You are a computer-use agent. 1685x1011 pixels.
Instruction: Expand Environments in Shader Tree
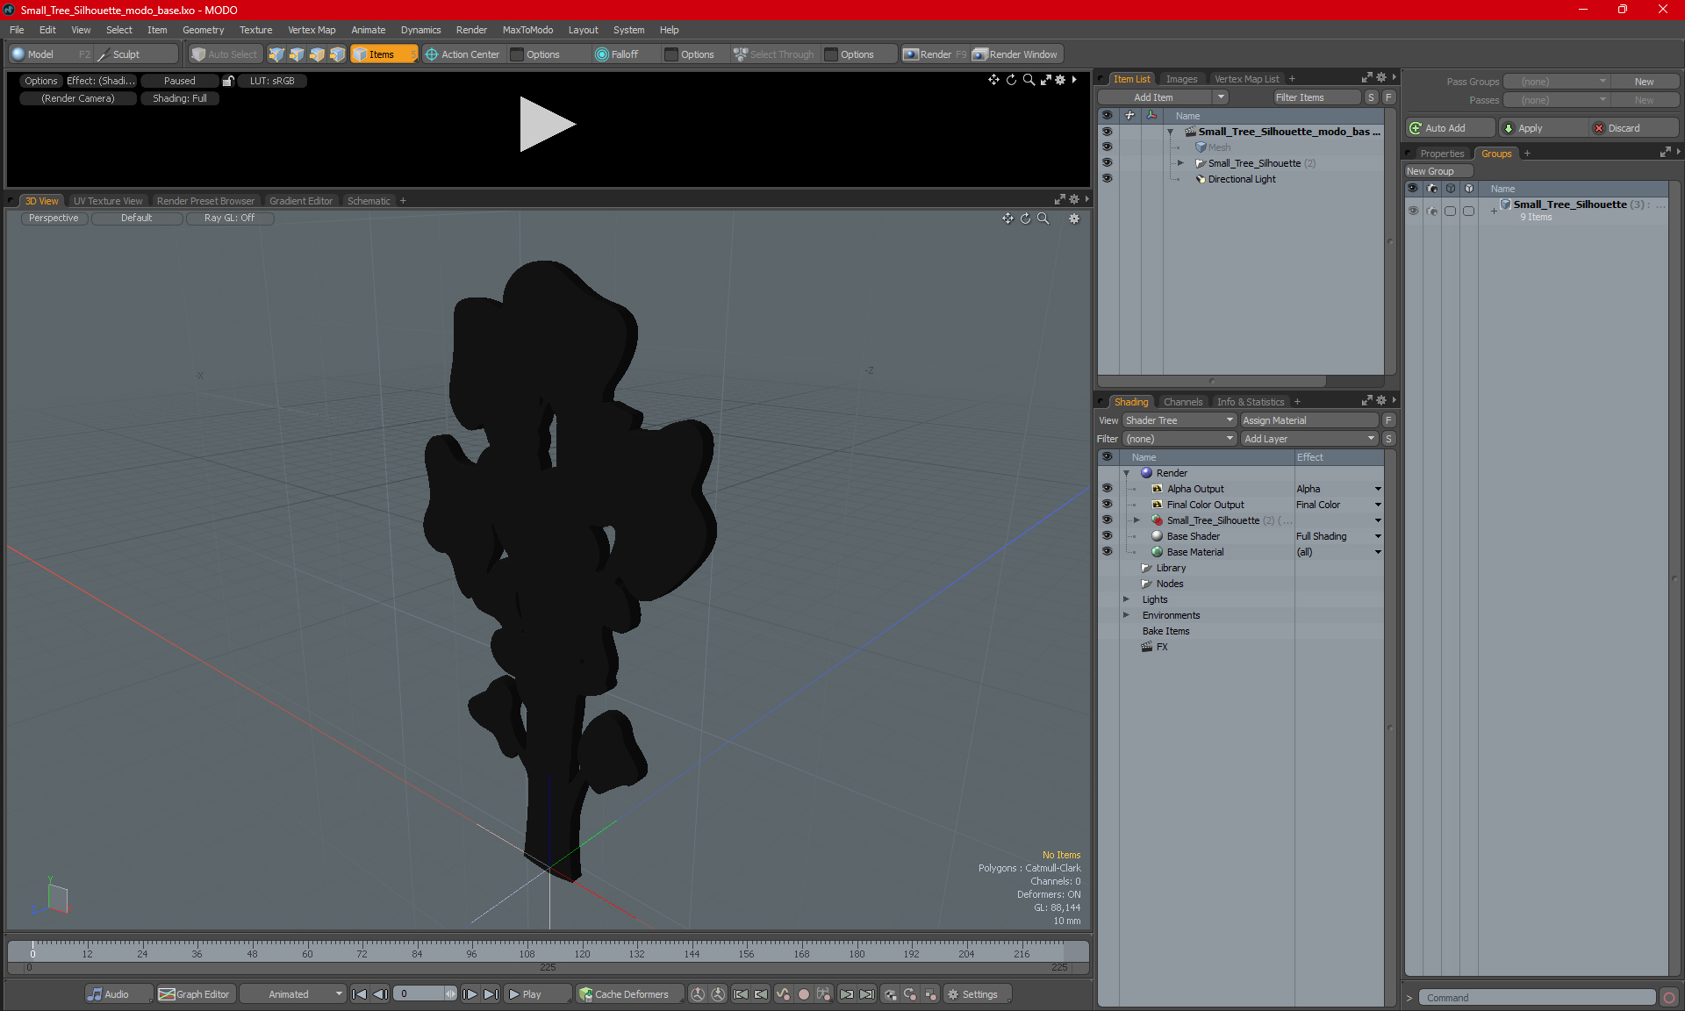[x=1126, y=615]
